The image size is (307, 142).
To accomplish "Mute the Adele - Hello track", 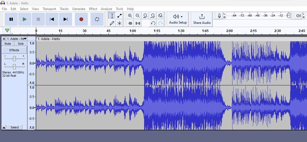I will pos(8,44).
